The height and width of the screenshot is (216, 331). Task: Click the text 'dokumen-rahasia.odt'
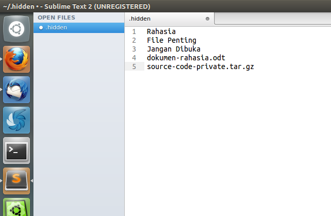tap(186, 58)
